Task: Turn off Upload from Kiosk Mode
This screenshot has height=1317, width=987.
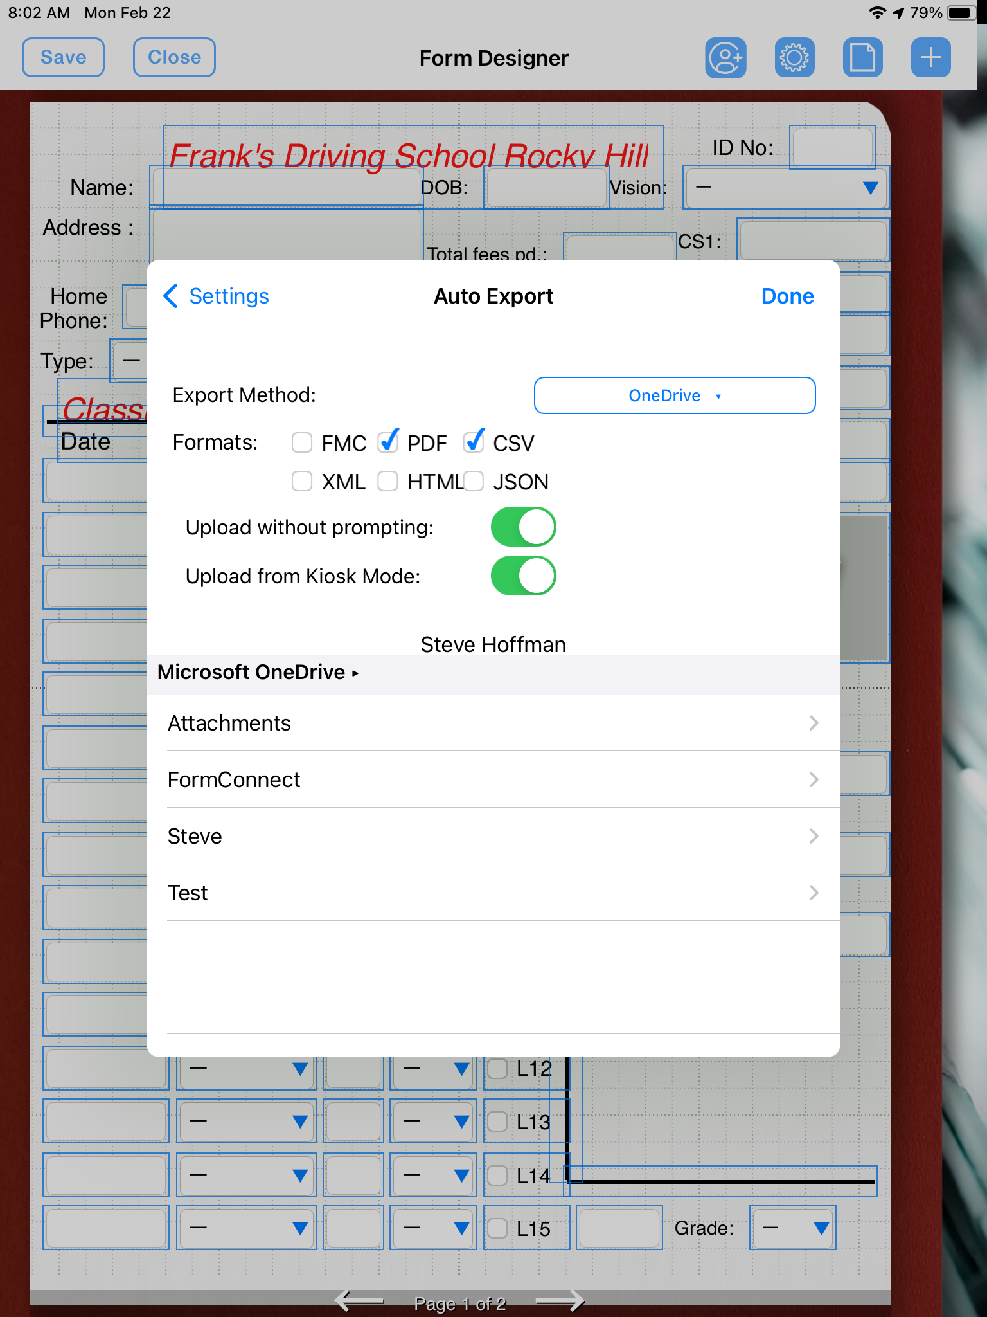Action: click(x=523, y=576)
